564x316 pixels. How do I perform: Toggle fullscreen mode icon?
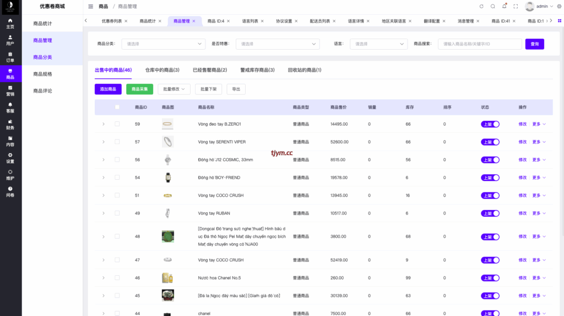(x=516, y=6)
